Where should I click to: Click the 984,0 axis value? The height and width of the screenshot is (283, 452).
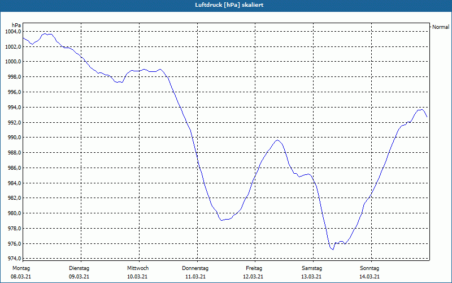pyautogui.click(x=14, y=183)
